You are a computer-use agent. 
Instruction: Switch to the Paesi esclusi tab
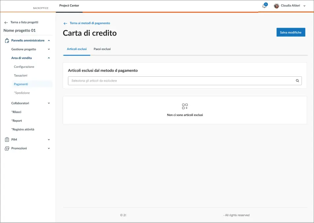[x=102, y=49]
